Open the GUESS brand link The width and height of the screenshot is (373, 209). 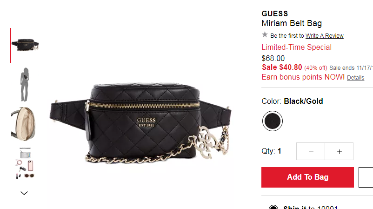275,13
